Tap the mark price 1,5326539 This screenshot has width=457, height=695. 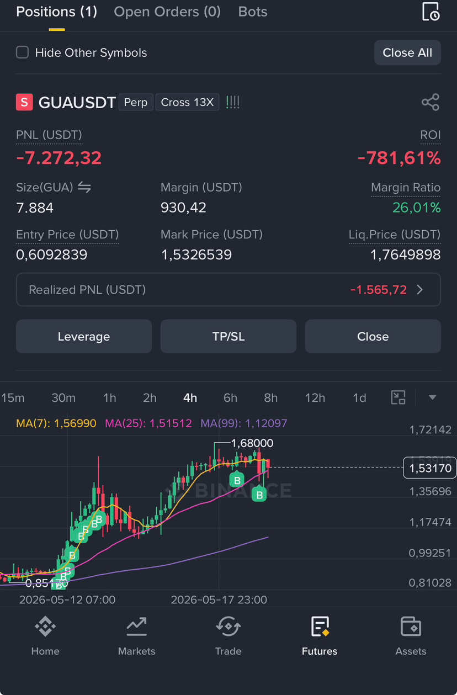tap(196, 254)
